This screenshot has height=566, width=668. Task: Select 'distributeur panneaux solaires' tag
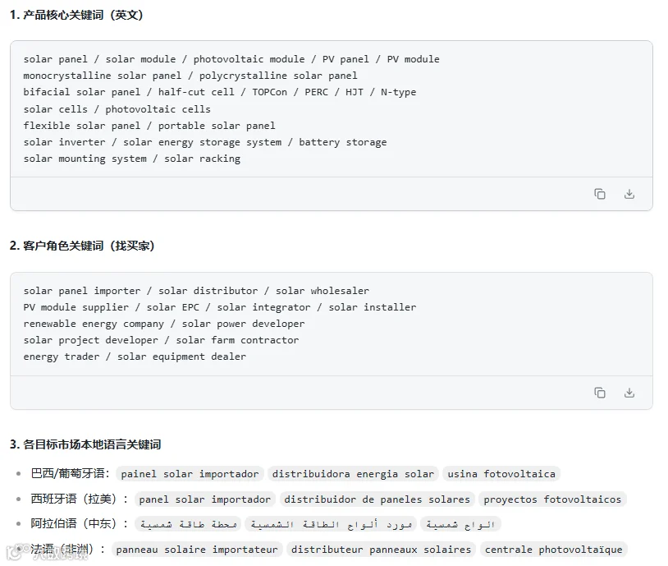pyautogui.click(x=381, y=550)
